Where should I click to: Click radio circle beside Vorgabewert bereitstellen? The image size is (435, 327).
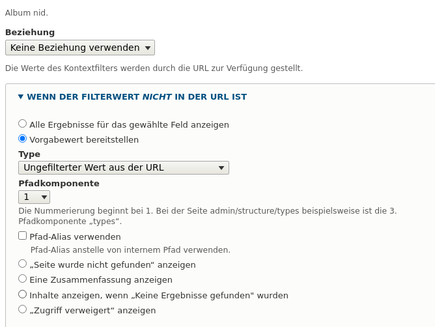tap(23, 139)
